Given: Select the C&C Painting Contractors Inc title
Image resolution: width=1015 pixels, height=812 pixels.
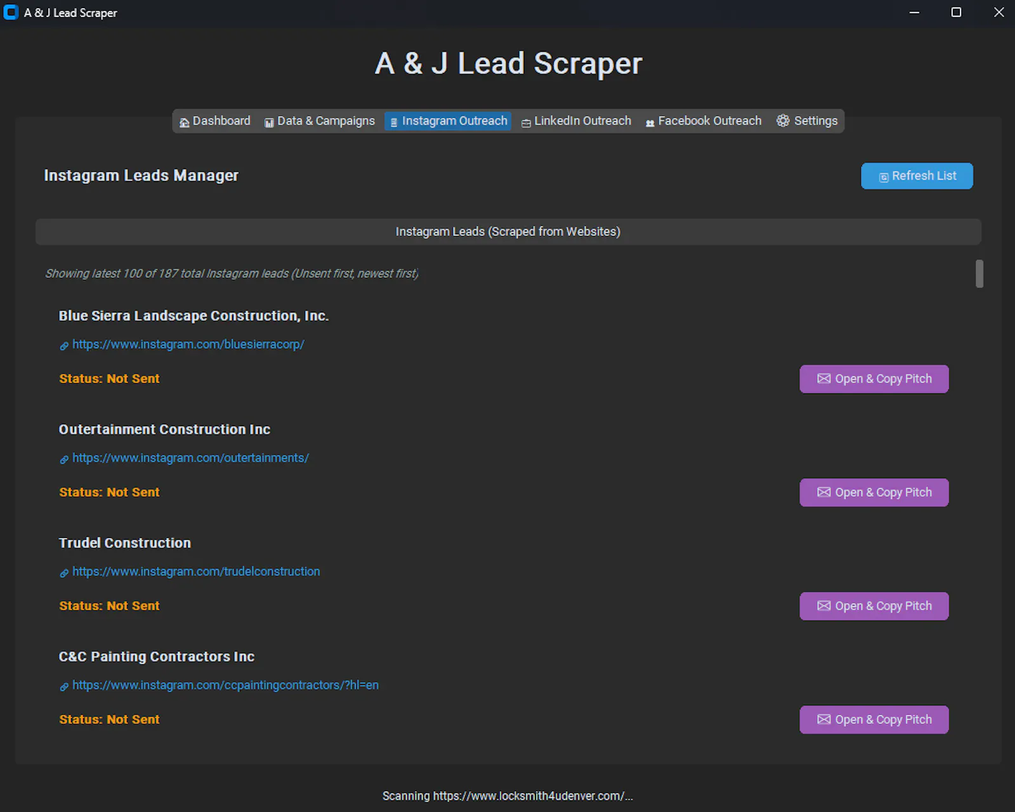Looking at the screenshot, I should (x=157, y=657).
